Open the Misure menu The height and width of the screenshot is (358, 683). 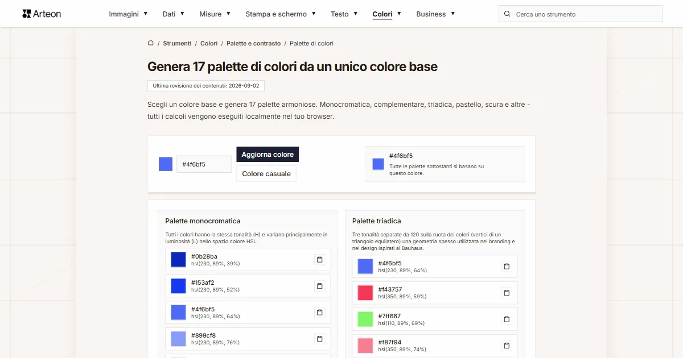(x=211, y=14)
